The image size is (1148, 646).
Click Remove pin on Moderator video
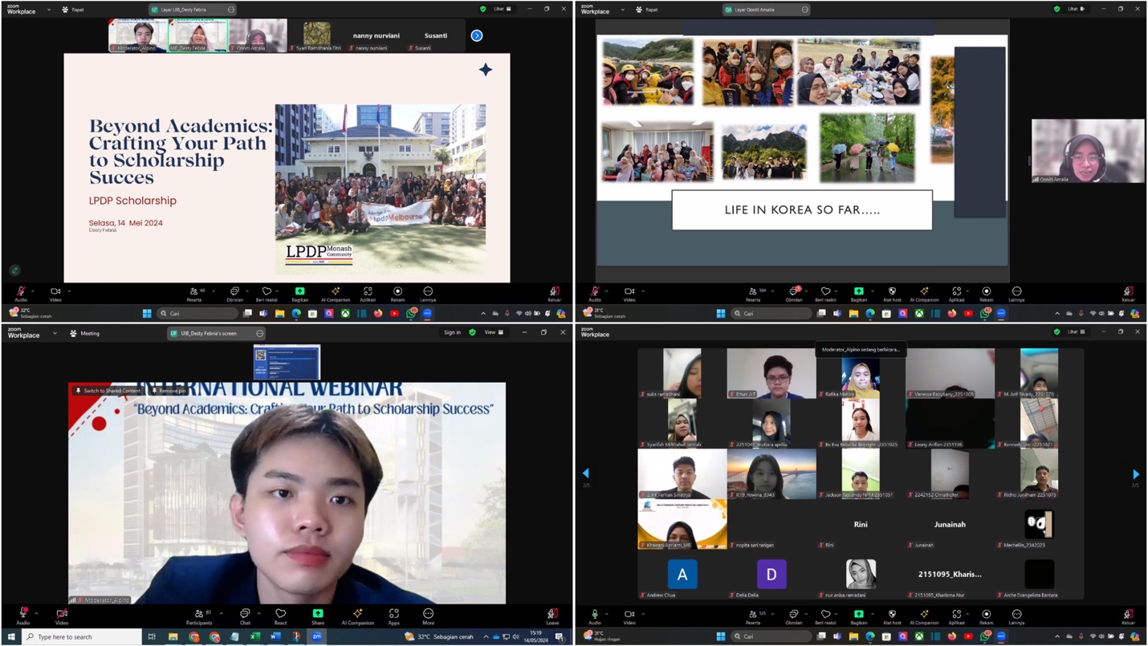coord(169,391)
